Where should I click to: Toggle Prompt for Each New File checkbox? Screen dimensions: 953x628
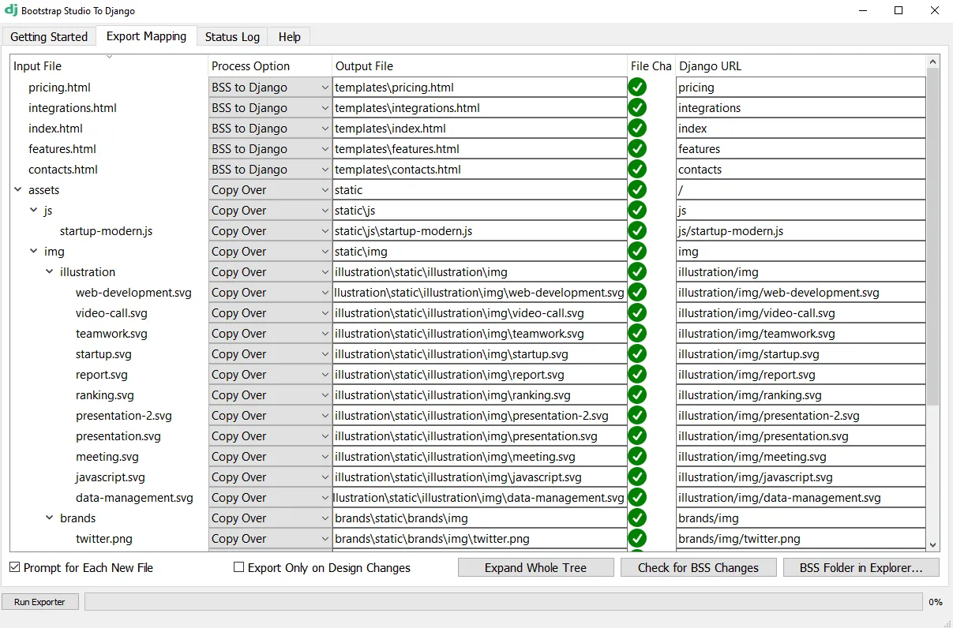point(15,567)
